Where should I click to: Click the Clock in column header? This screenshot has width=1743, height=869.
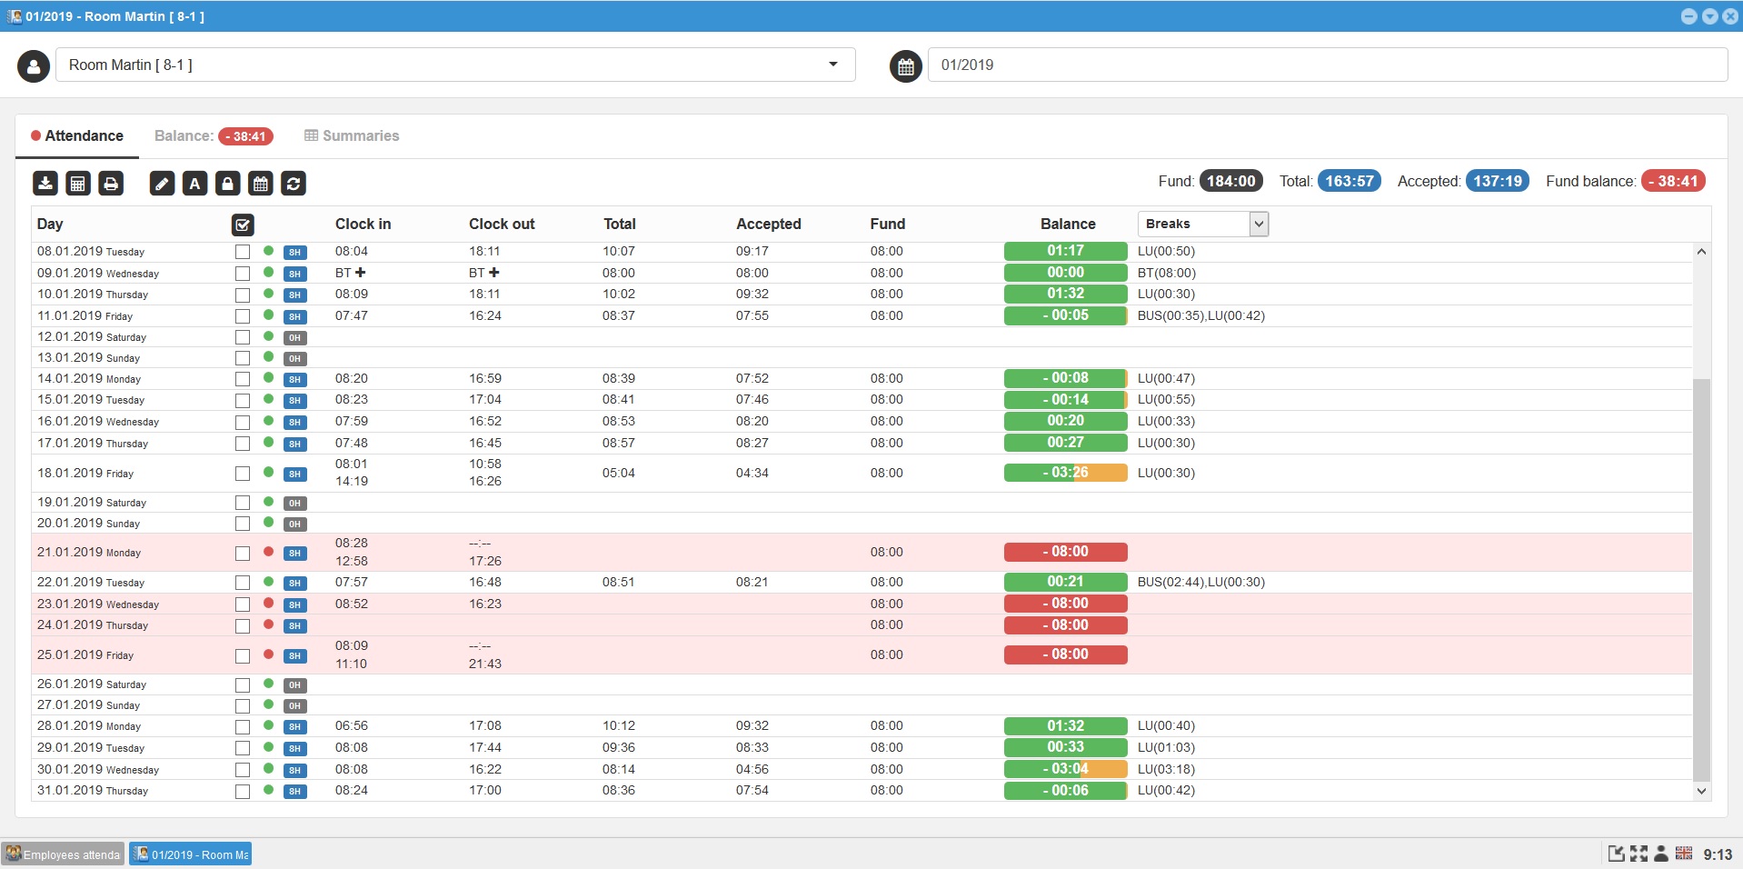coord(363,225)
